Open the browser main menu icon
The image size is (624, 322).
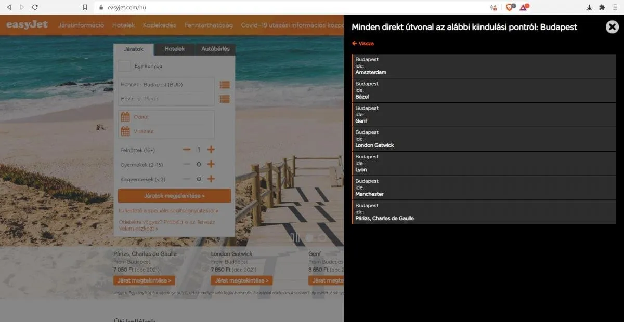616,7
